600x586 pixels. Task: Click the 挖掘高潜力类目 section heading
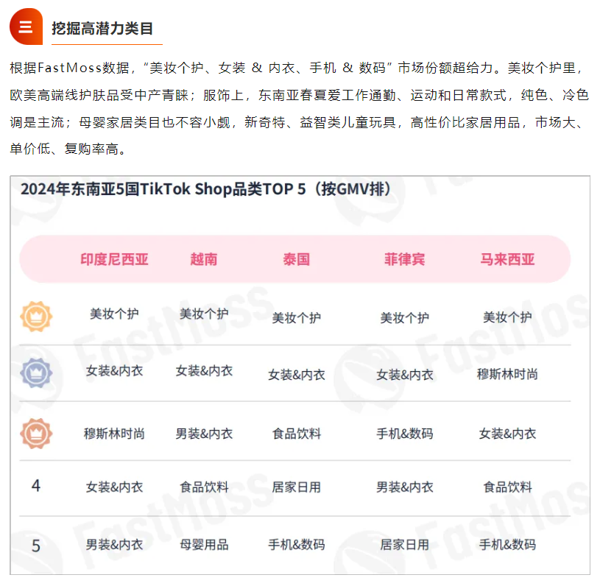(102, 28)
